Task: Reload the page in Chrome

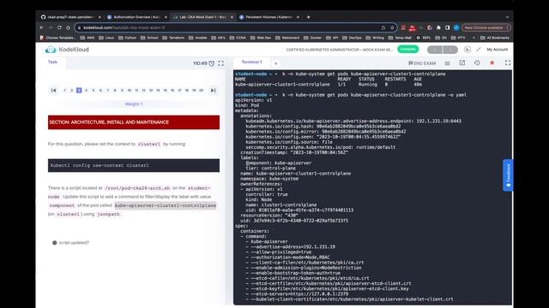Action: [59, 27]
